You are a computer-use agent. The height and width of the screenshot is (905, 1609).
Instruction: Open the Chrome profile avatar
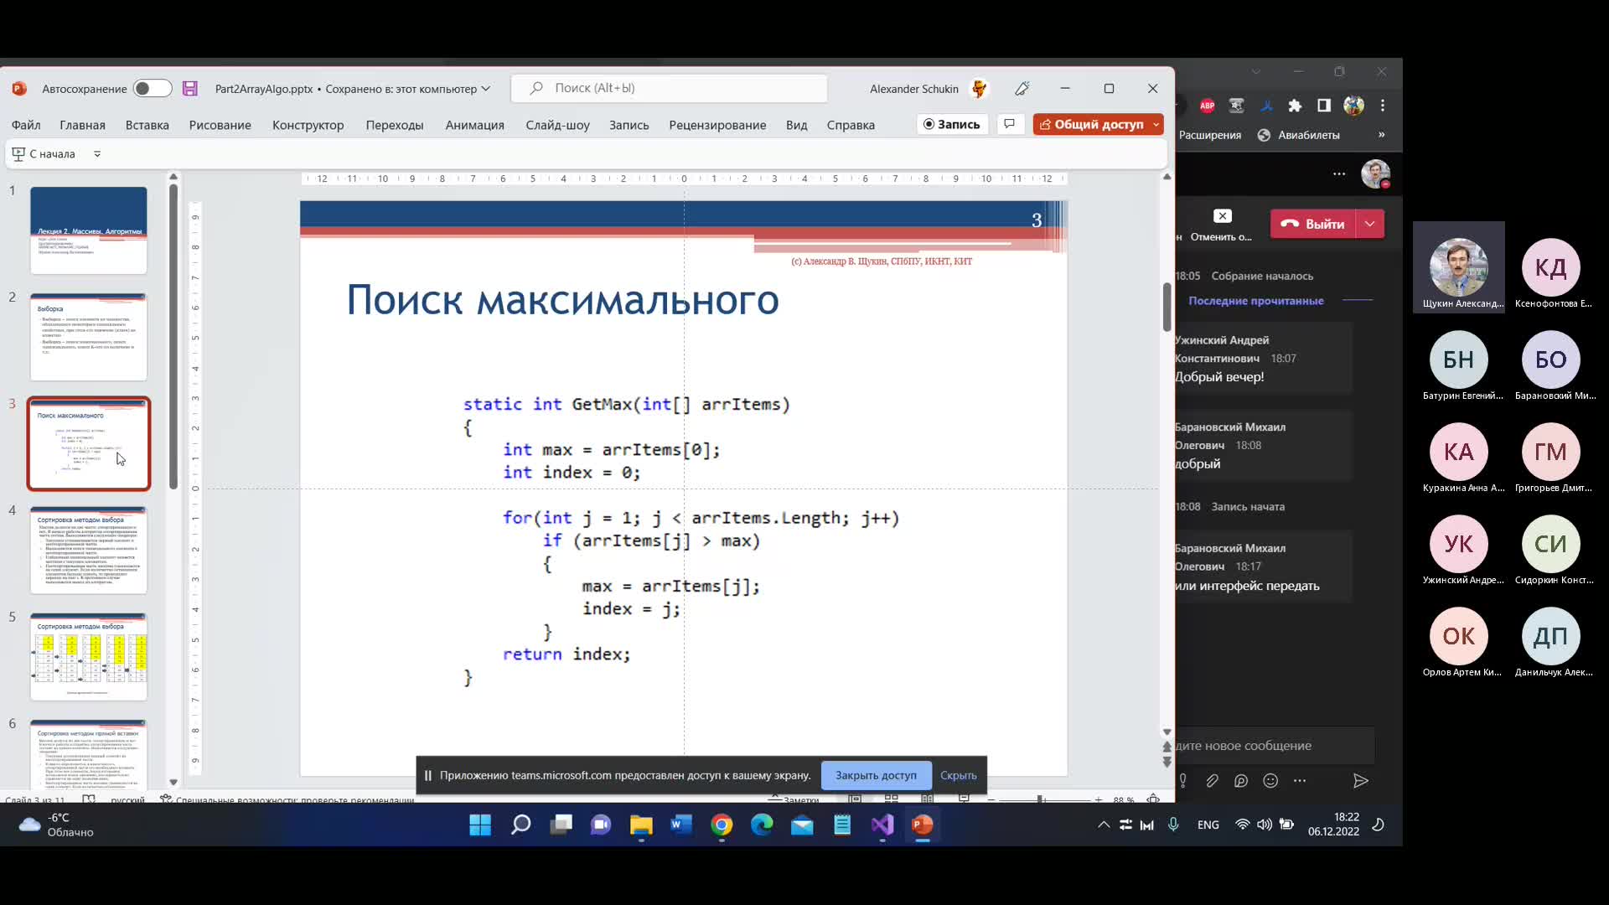(x=1353, y=106)
